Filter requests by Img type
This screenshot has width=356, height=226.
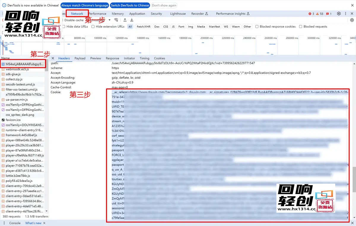(190, 27)
